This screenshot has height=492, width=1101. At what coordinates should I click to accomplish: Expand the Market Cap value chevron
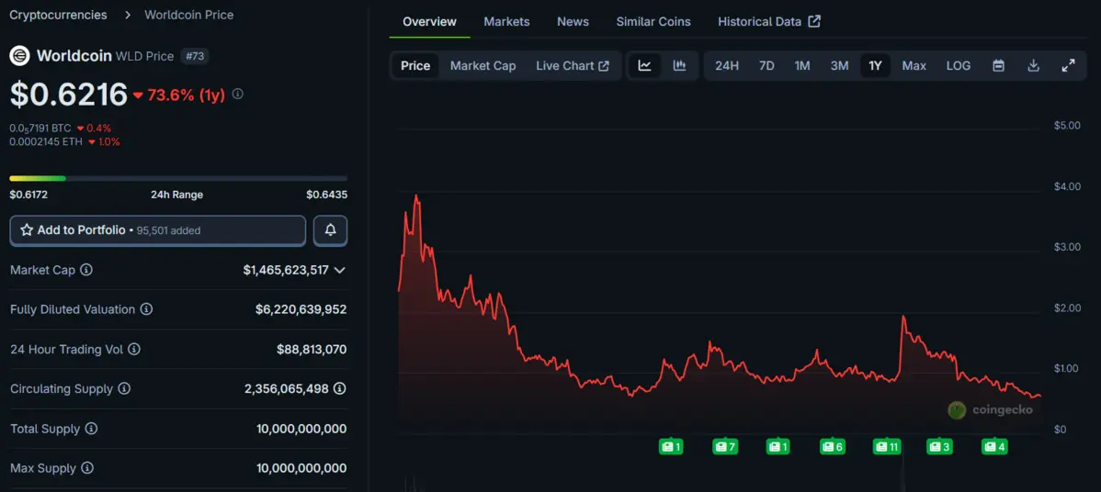click(340, 270)
